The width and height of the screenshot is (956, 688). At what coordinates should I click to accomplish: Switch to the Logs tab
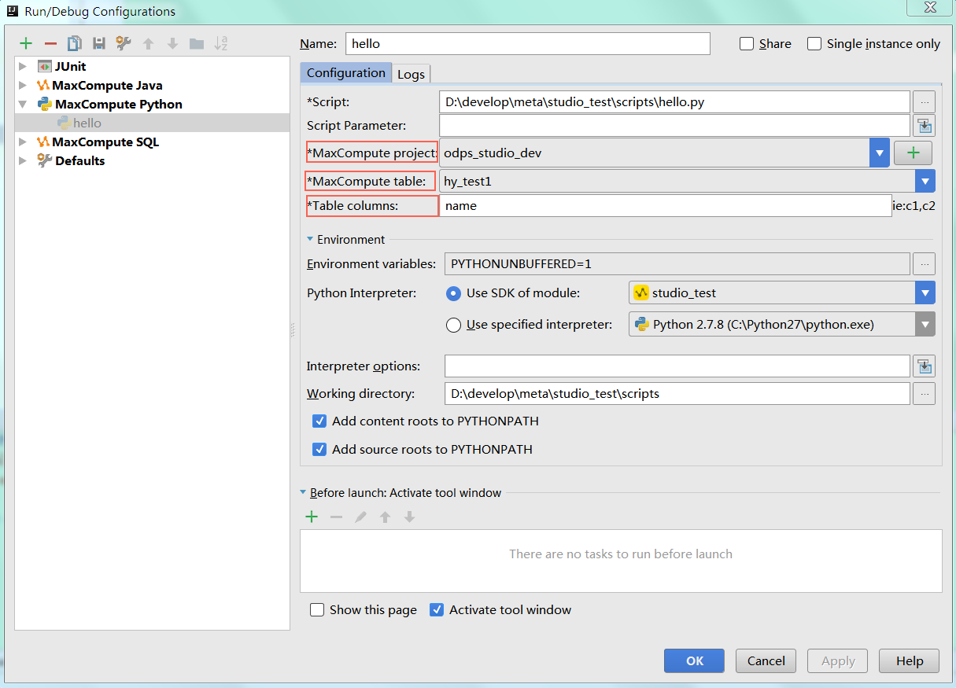(411, 74)
